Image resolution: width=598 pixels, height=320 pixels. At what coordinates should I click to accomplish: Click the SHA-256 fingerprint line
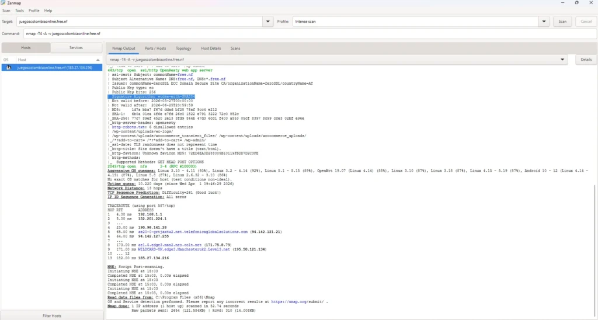(206, 119)
